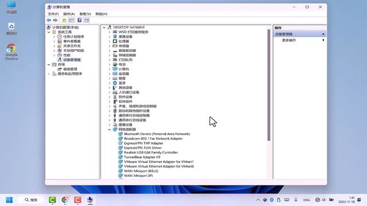Expand the 任务计划程序 node
This screenshot has width=367, height=206.
[54, 37]
